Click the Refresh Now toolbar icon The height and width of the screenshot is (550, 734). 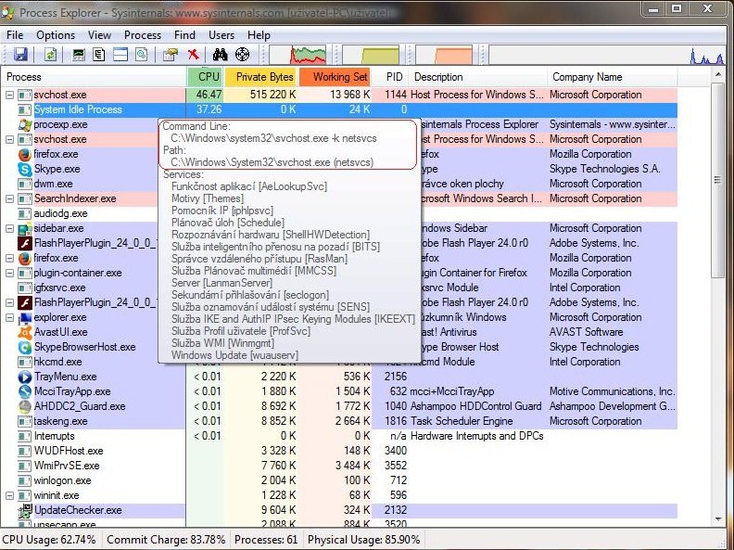pos(50,56)
